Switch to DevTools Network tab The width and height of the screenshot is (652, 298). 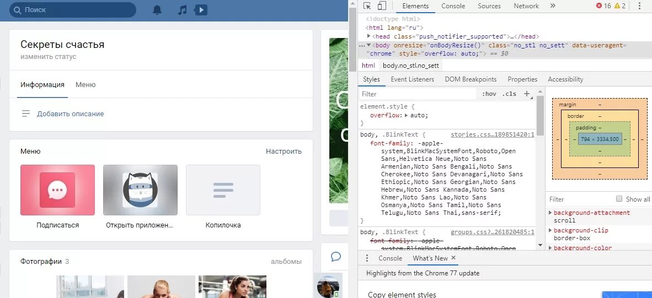coord(526,6)
